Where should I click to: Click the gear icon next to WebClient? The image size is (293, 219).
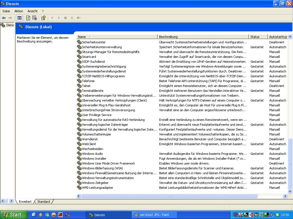click(79, 144)
